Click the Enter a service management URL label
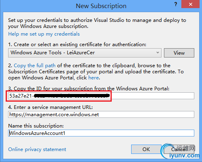This screenshot has width=202, height=162. click(51, 107)
